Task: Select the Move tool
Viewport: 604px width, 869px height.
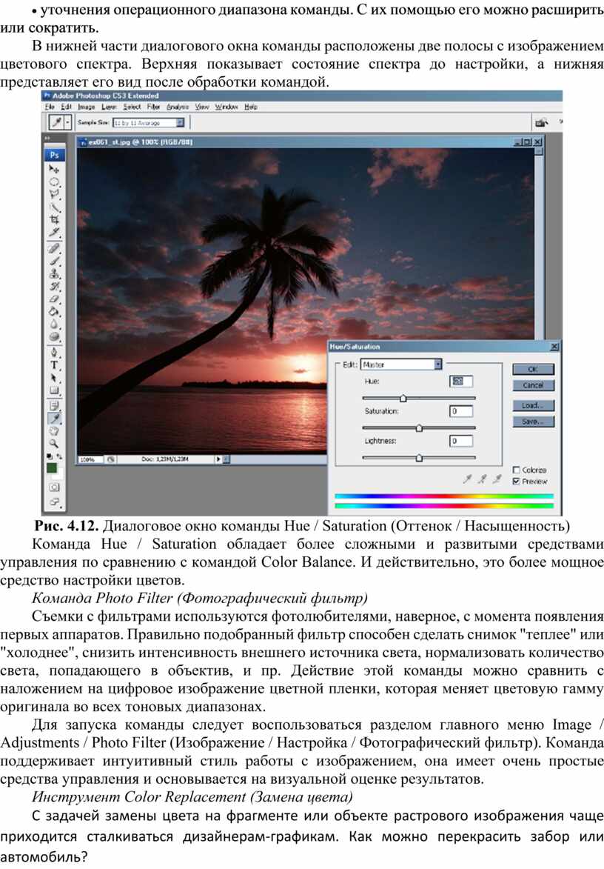Action: (x=54, y=169)
